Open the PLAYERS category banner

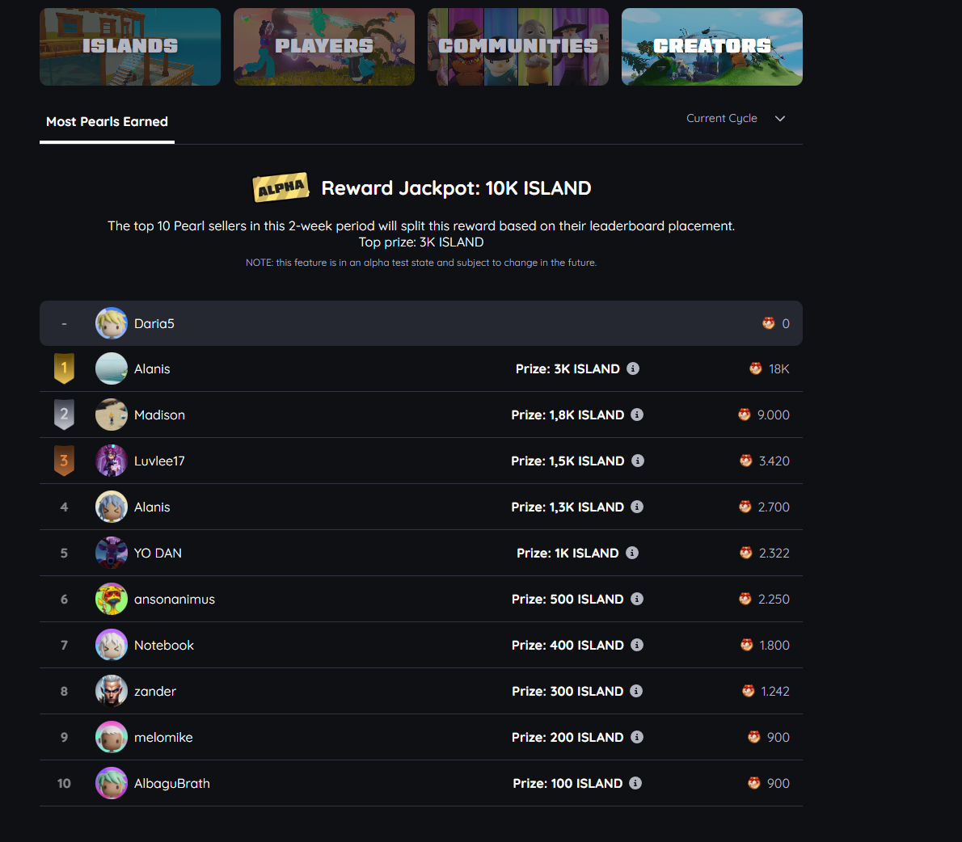tap(324, 47)
